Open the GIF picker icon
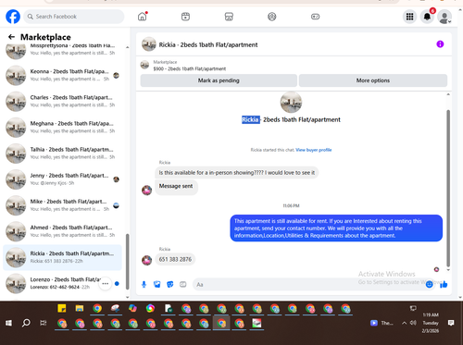This screenshot has width=463, height=345. click(183, 284)
